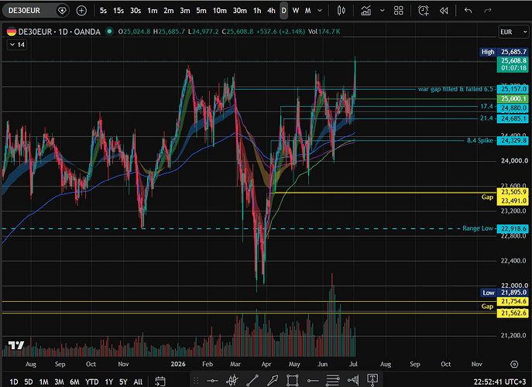The height and width of the screenshot is (387, 532).
Task: Switch to the 4h timeframe
Action: (x=271, y=11)
